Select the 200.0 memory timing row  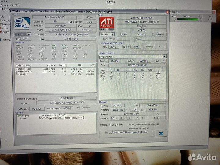132,73
